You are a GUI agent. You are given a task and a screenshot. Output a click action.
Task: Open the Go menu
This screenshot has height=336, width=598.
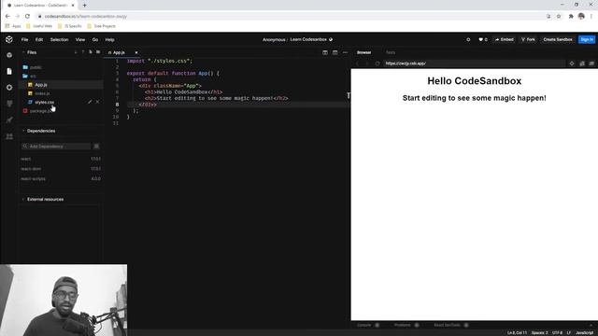click(95, 39)
